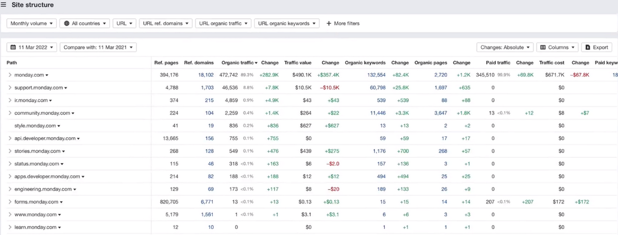This screenshot has width=618, height=235.
Task: Click 6,771 ref. domains for forms.monday.com
Action: [x=207, y=202]
